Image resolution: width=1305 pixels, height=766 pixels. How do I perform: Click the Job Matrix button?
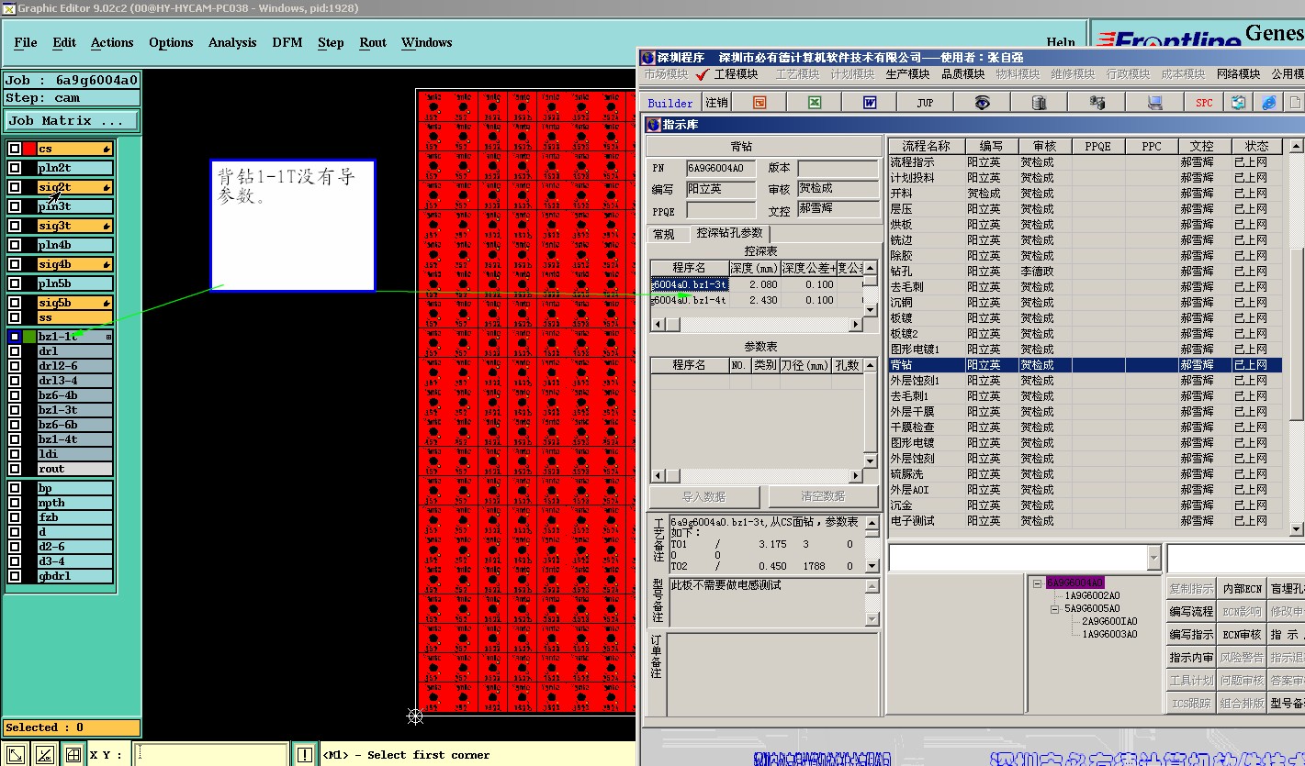[73, 120]
